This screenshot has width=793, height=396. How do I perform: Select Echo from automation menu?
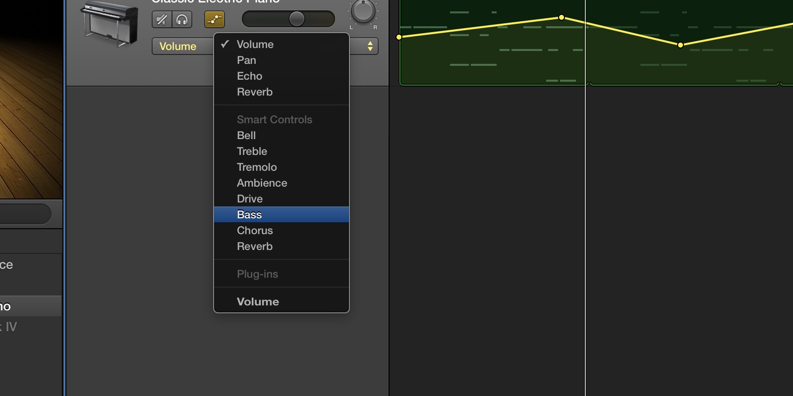[x=282, y=76]
